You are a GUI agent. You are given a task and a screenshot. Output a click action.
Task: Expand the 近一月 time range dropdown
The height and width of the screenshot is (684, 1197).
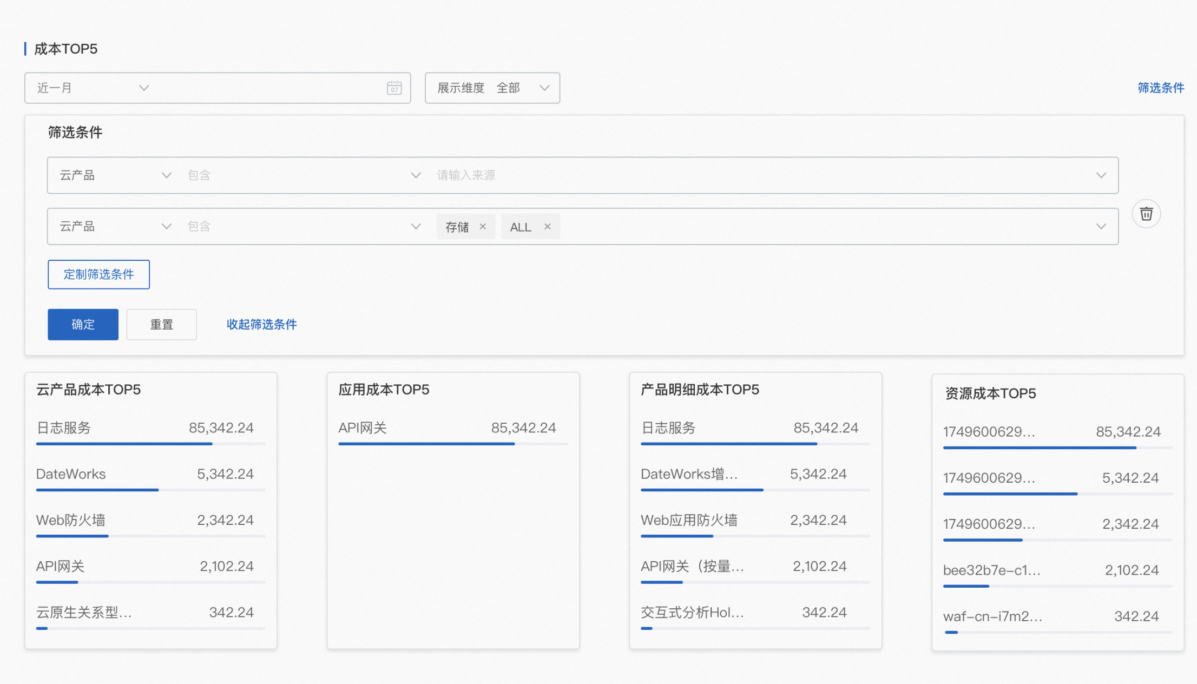(x=144, y=88)
